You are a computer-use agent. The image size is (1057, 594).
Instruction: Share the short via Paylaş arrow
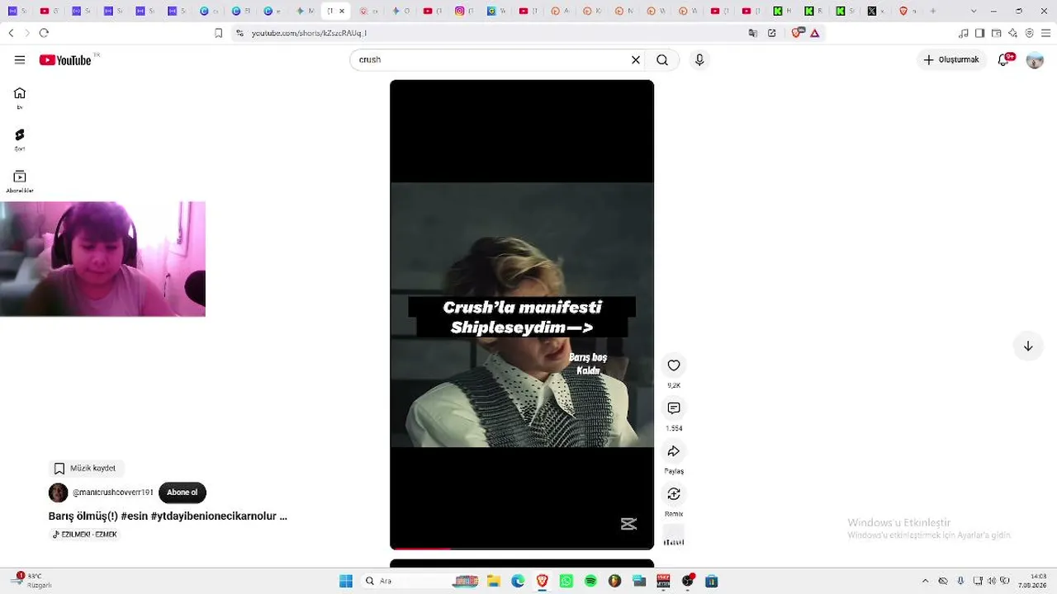(x=674, y=451)
